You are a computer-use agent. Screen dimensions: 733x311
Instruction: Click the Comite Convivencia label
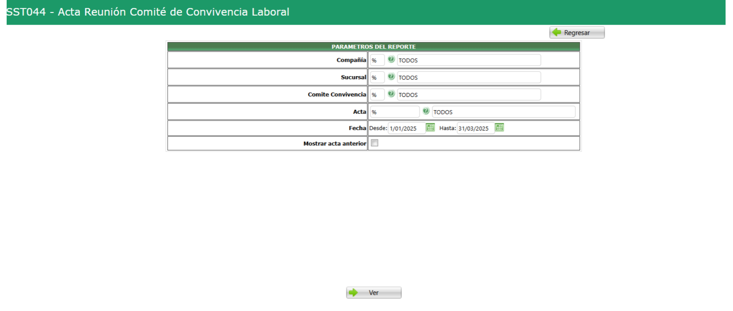(337, 94)
